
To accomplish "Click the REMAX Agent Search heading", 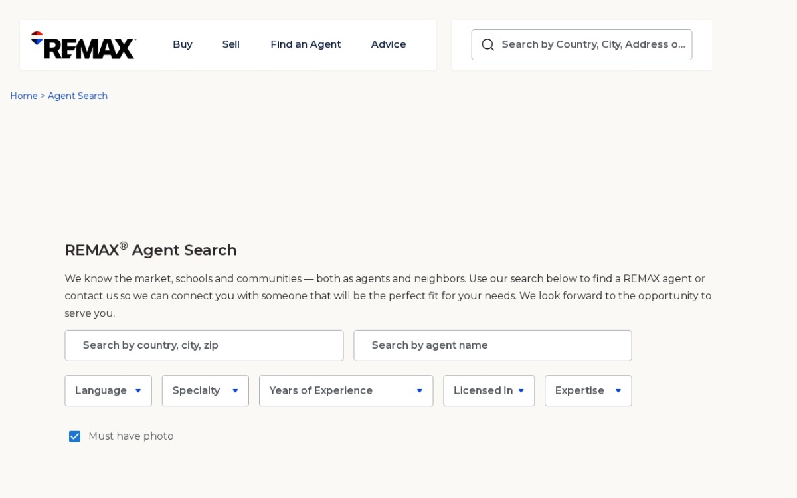I will [151, 250].
